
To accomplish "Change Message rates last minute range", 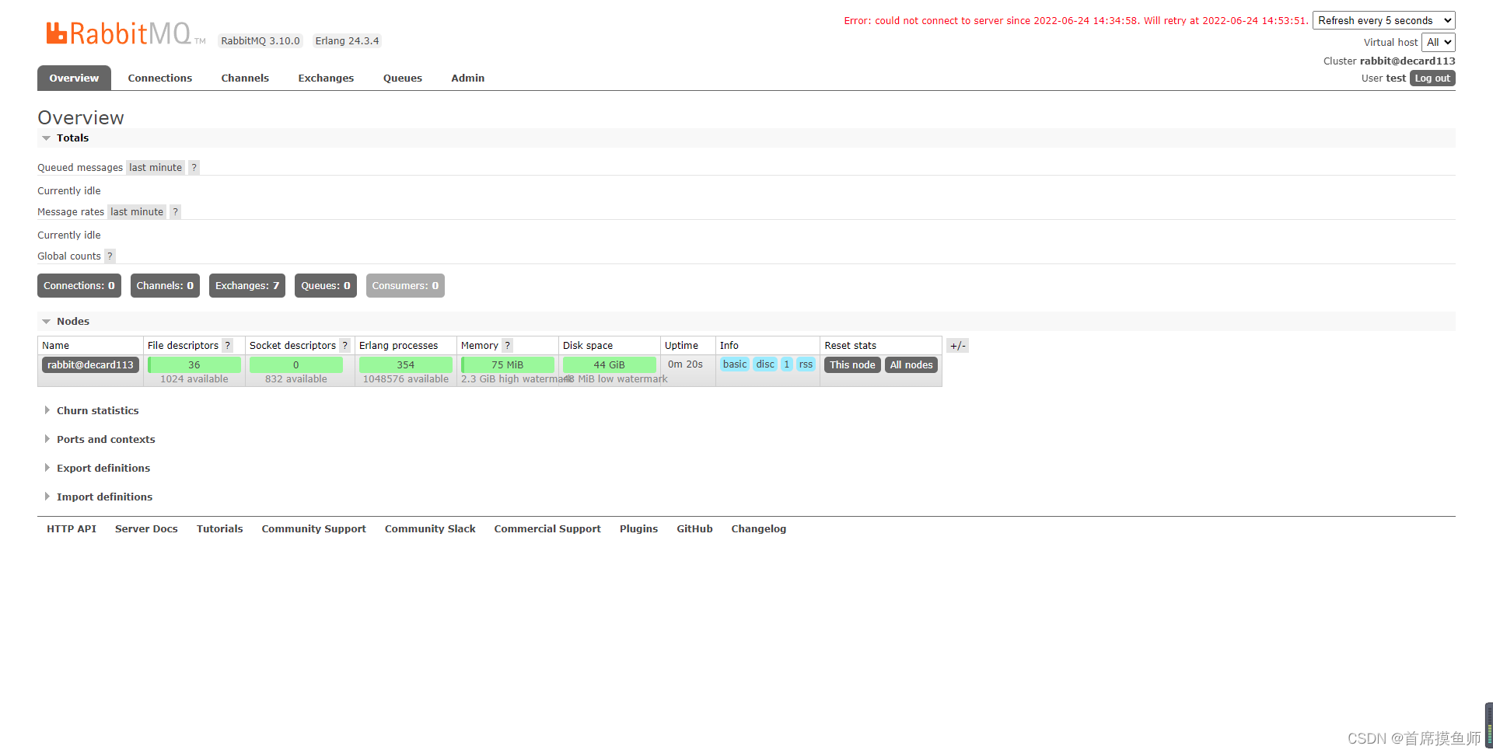I will (x=137, y=212).
